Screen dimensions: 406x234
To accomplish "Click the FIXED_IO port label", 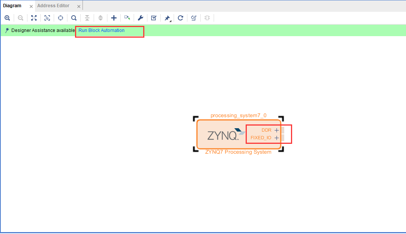I will [261, 138].
